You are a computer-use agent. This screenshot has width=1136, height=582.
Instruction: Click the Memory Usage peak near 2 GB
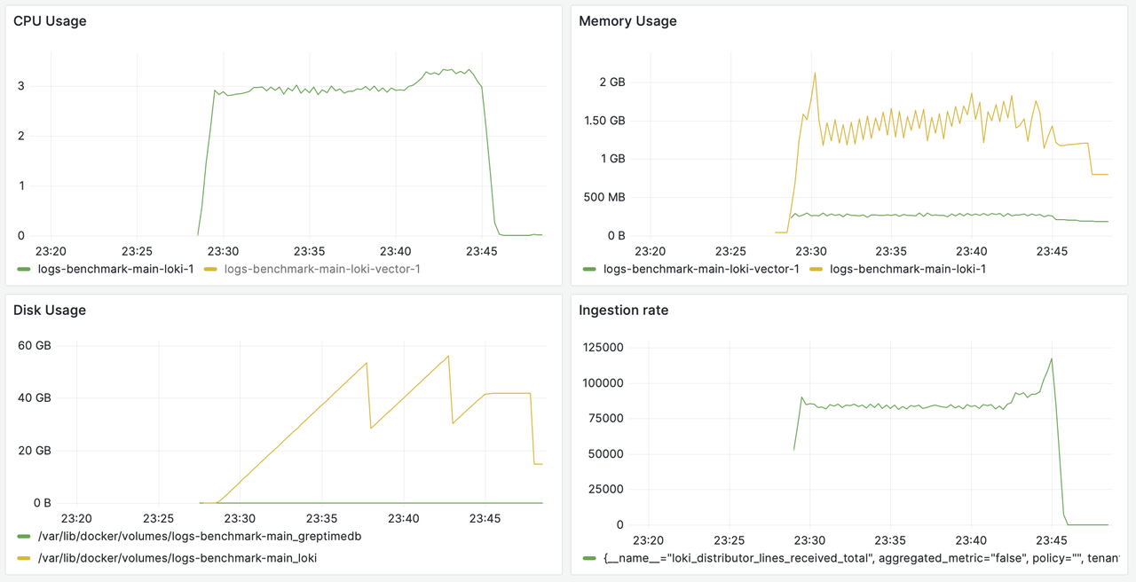(x=815, y=73)
